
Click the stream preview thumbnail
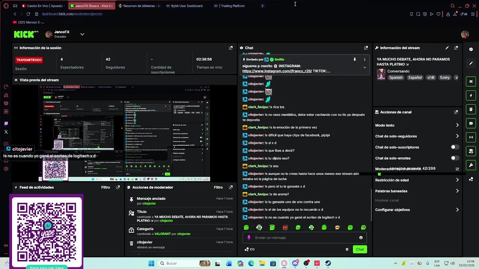(x=124, y=133)
